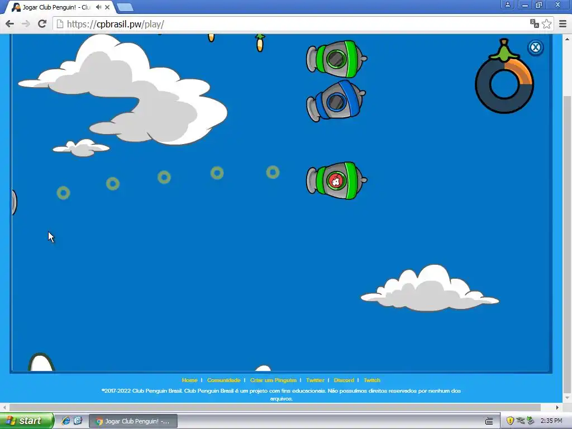
Task: Open the Home link
Action: (x=190, y=380)
